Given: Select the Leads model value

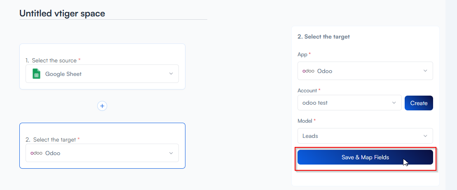Looking at the screenshot, I should pos(310,136).
